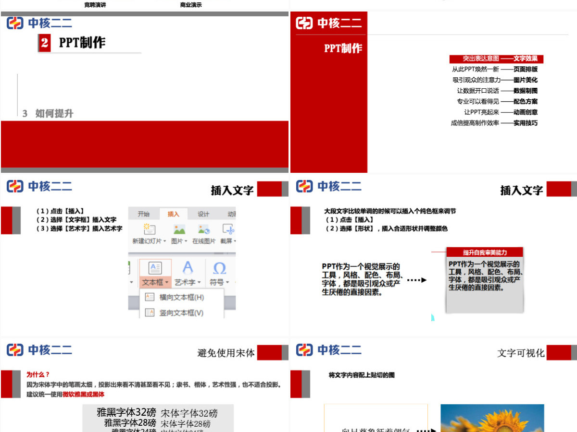The width and height of the screenshot is (577, 432).
Task: Click the sunflower photo thumbnail
Action: tap(492, 418)
